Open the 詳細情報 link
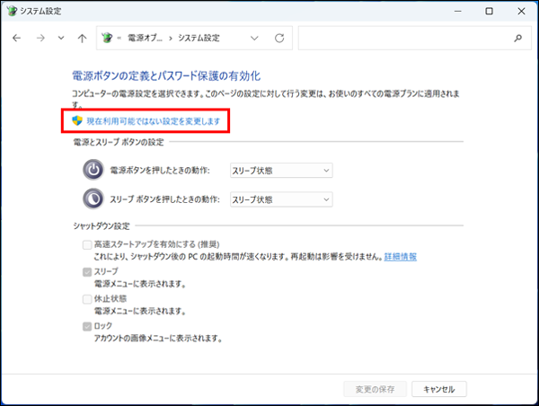 (x=400, y=256)
